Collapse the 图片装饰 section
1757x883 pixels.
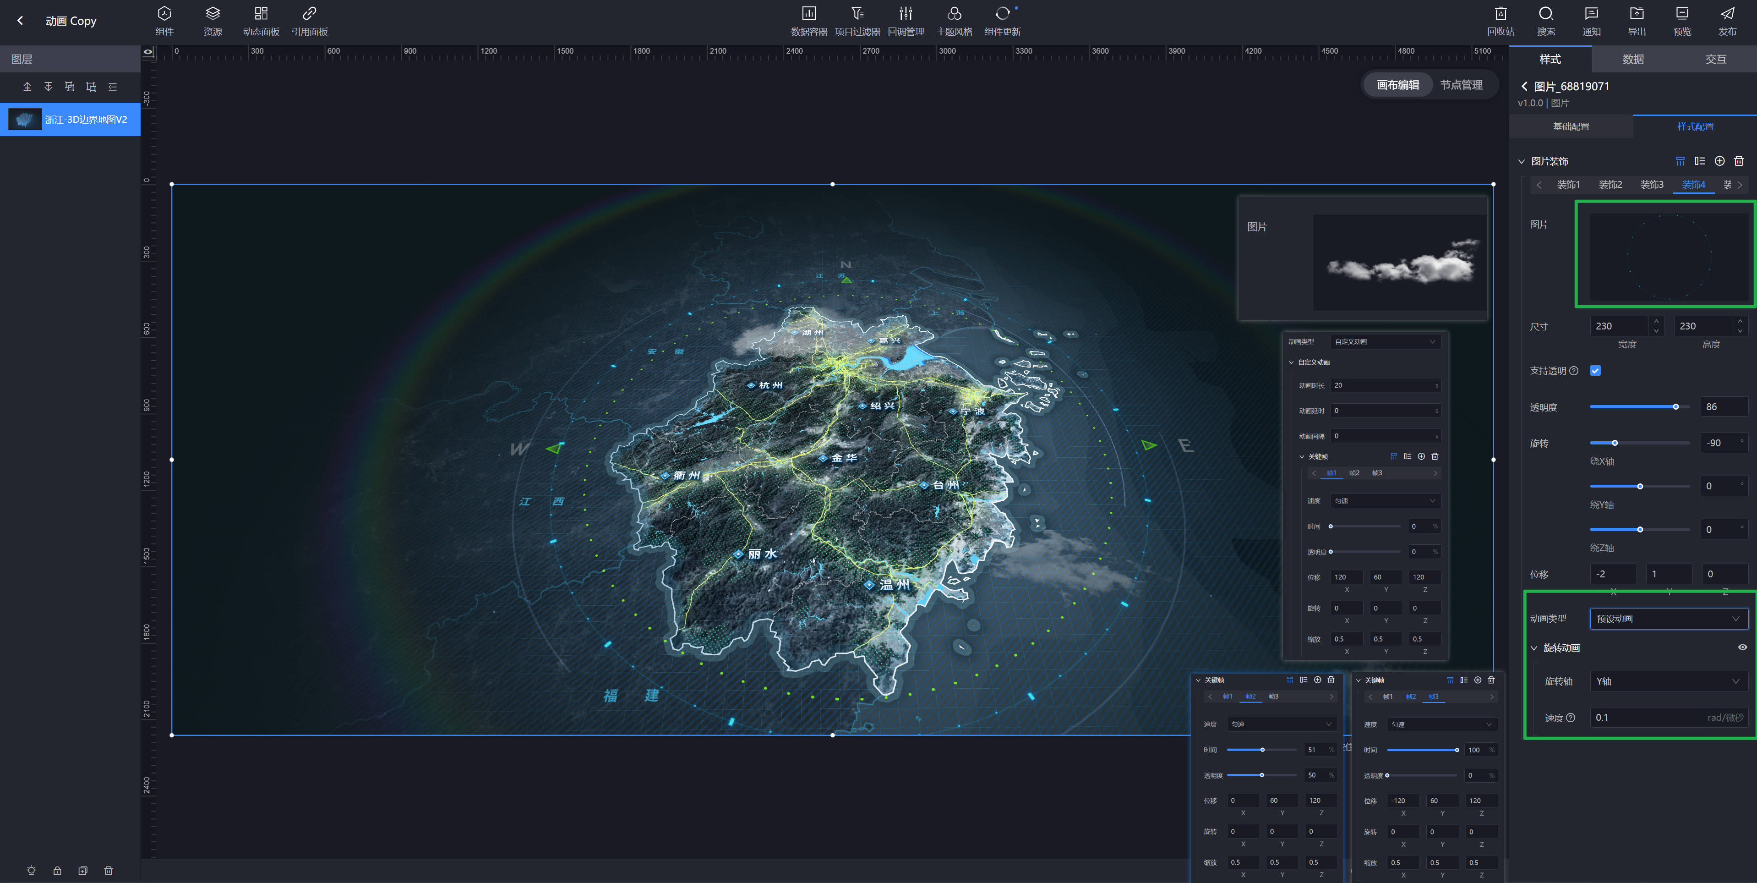click(x=1521, y=162)
